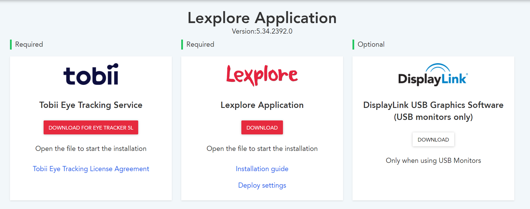Download DisplayLink USB Graphics Software
This screenshot has height=209, width=530.
point(433,140)
